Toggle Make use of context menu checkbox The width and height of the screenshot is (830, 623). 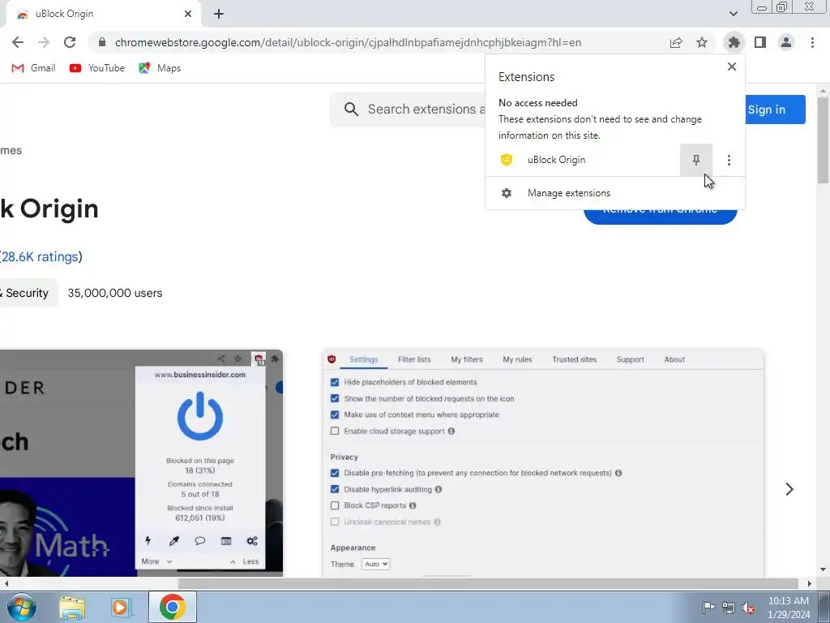tap(335, 415)
